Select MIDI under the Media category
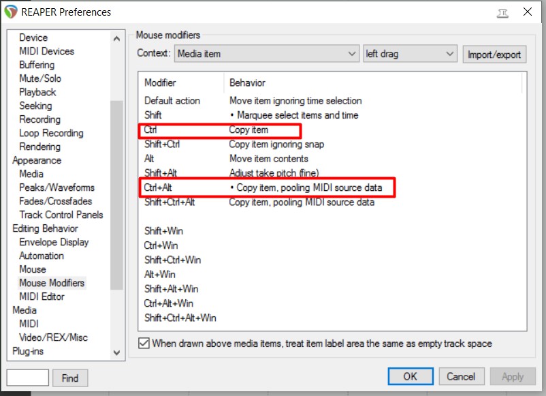The image size is (546, 396). pos(29,324)
